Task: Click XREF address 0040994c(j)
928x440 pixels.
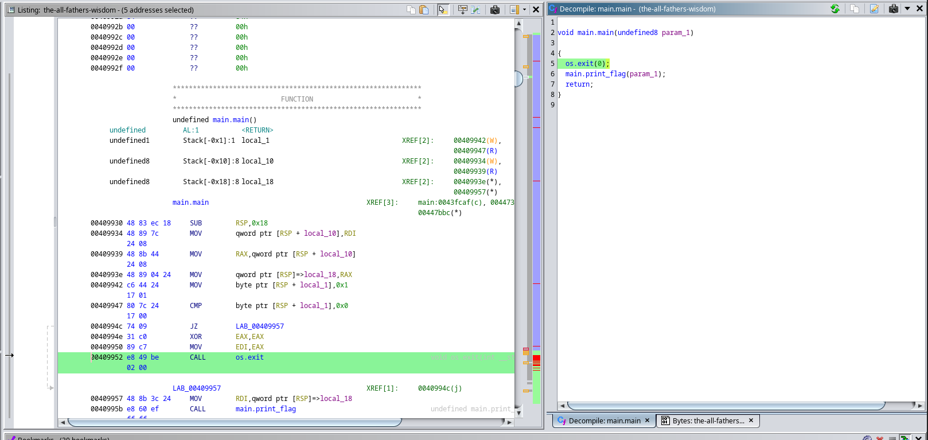Action: click(x=440, y=388)
